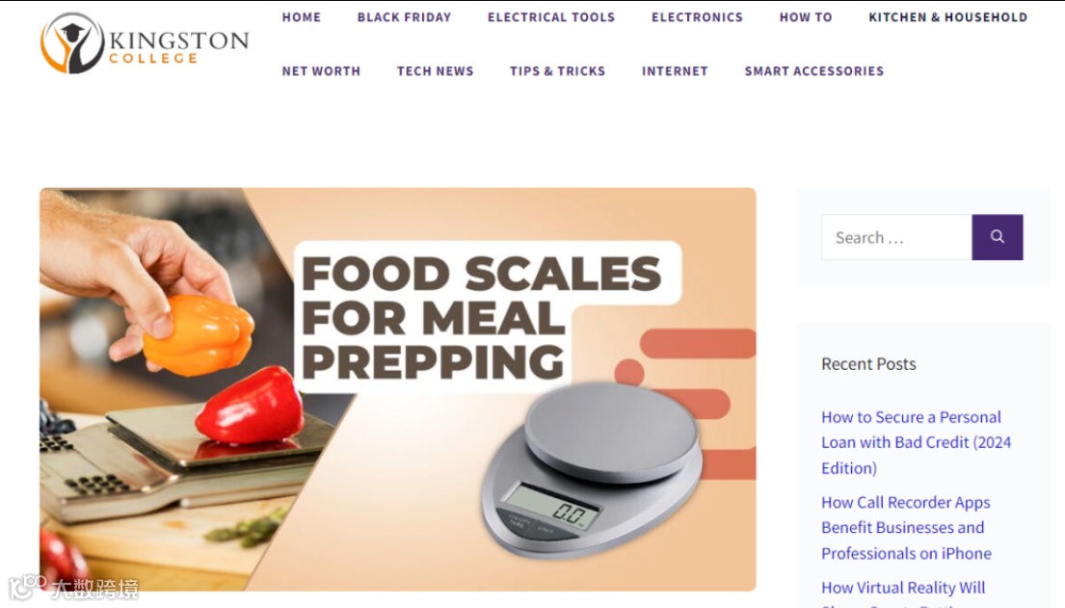
Task: Open the Call Recorder Apps post link
Action: pyautogui.click(x=906, y=528)
